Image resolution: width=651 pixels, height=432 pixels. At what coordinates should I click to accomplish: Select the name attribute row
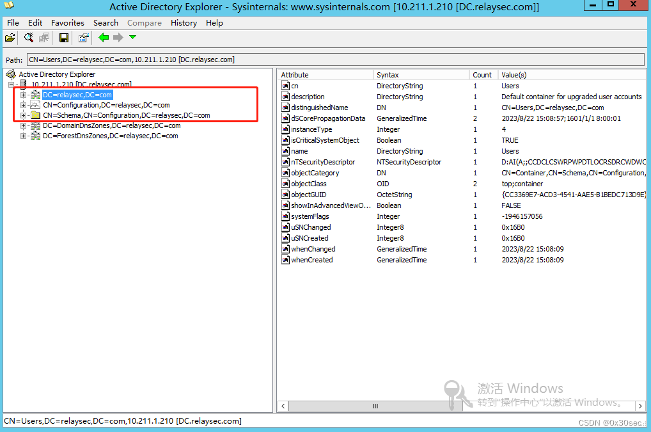pos(464,151)
